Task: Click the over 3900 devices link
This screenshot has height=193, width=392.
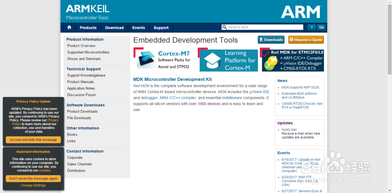Action: coord(205,104)
